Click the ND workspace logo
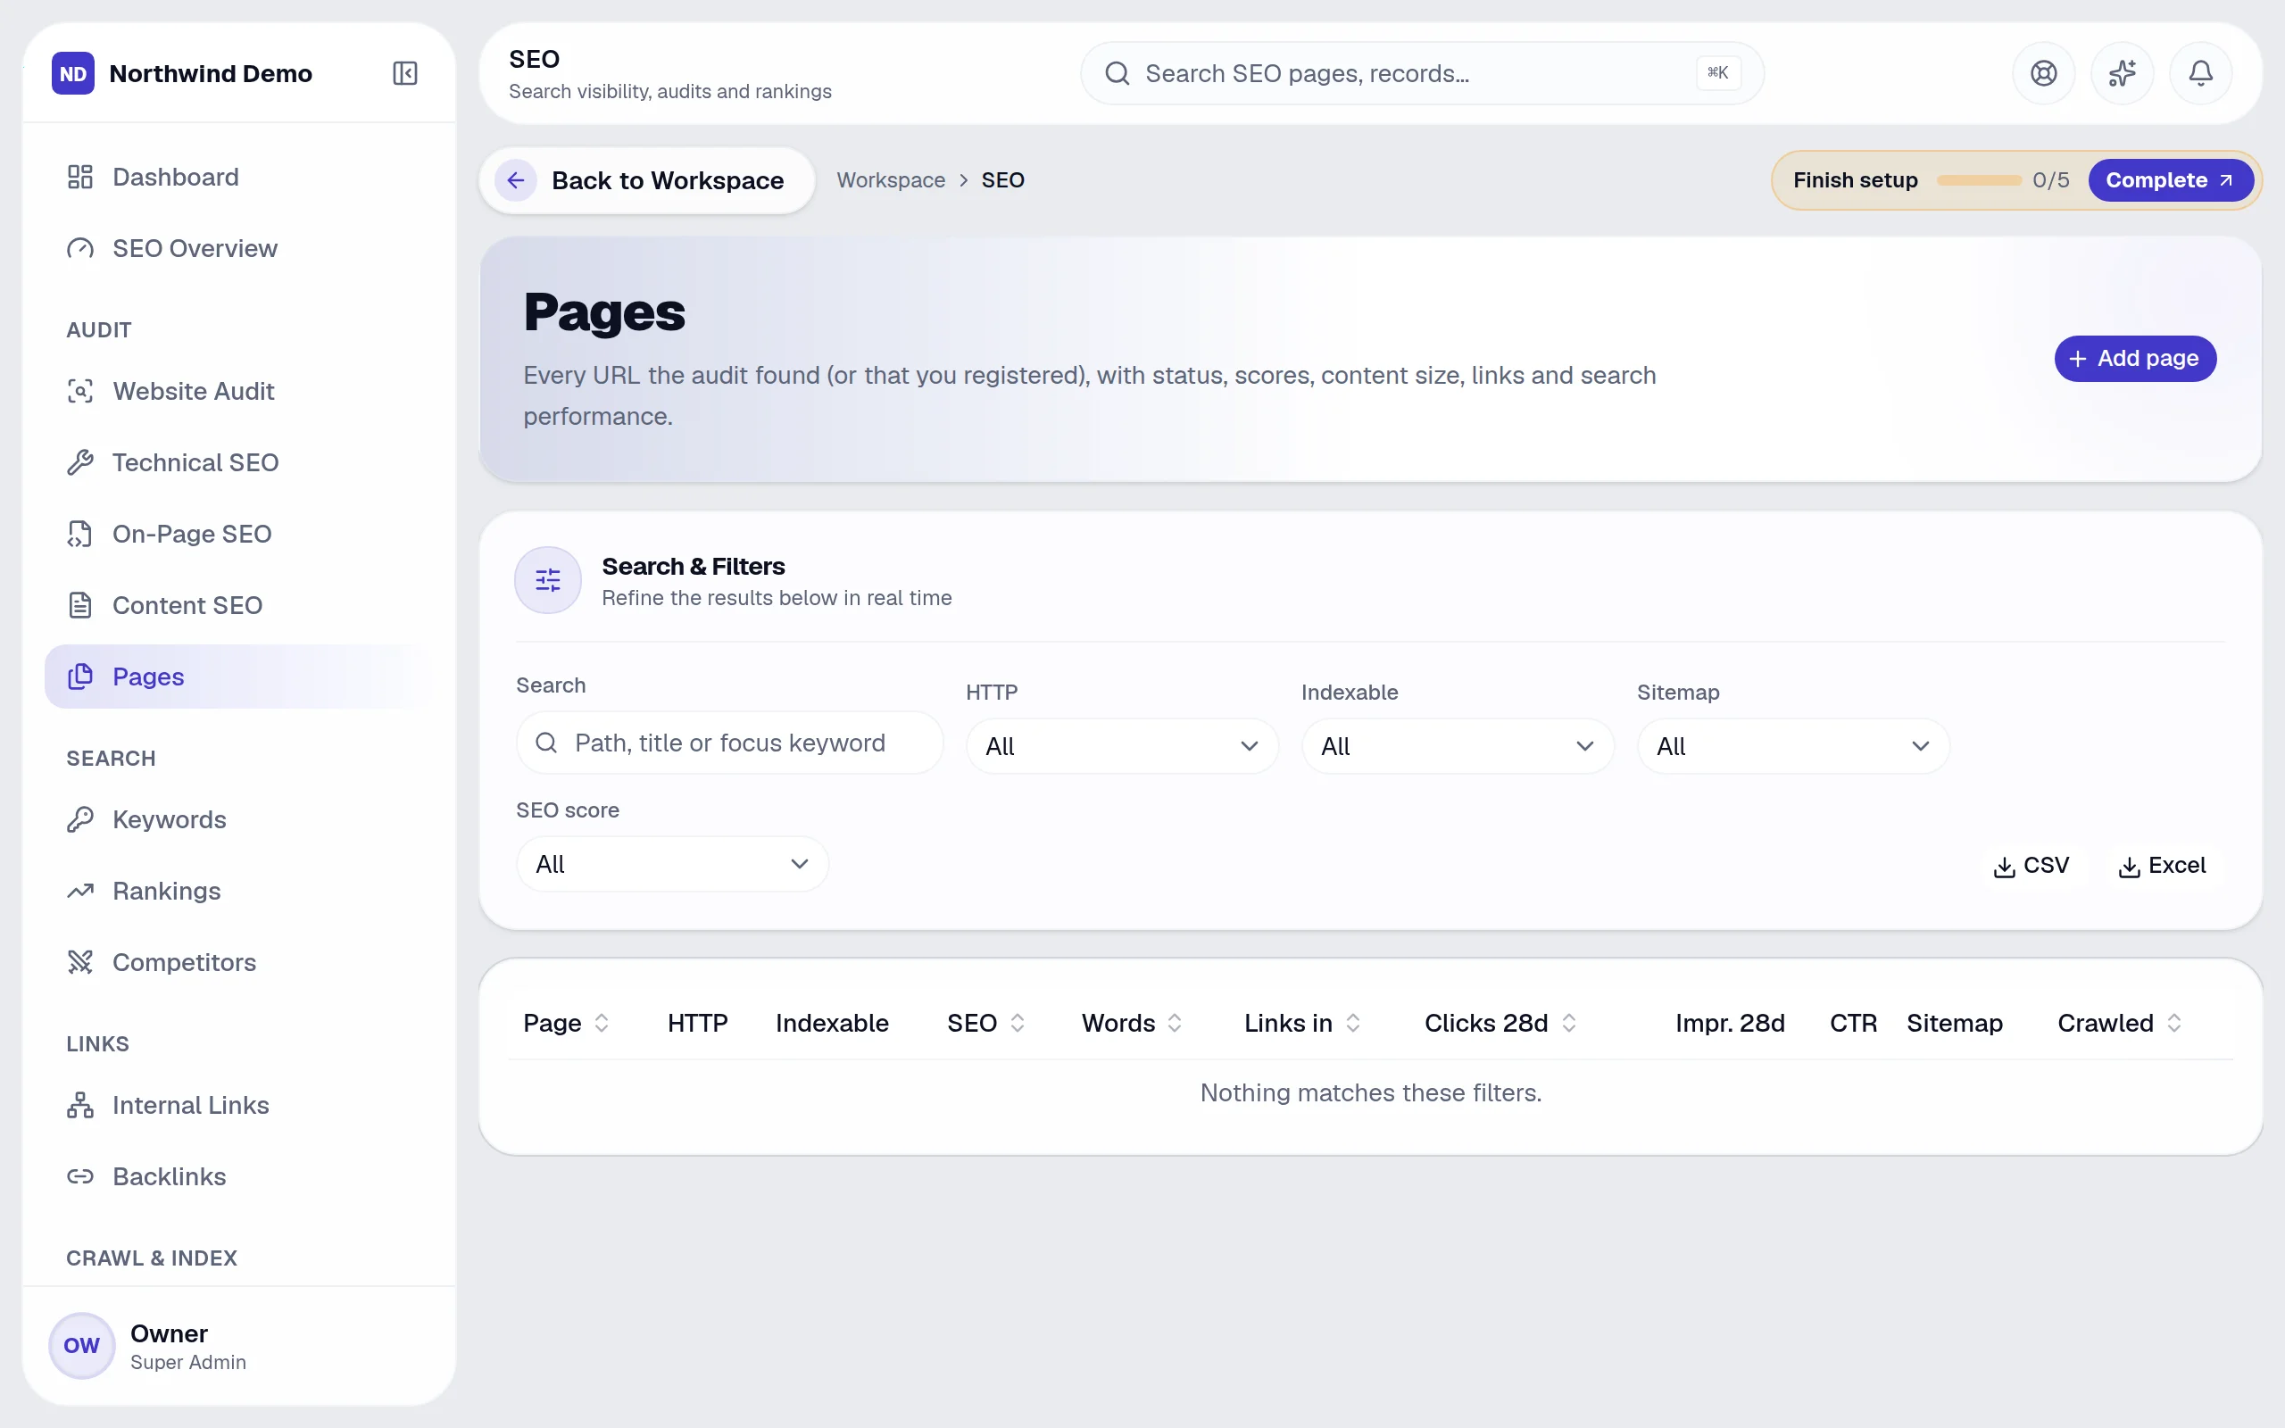This screenshot has width=2285, height=1428. coord(72,72)
